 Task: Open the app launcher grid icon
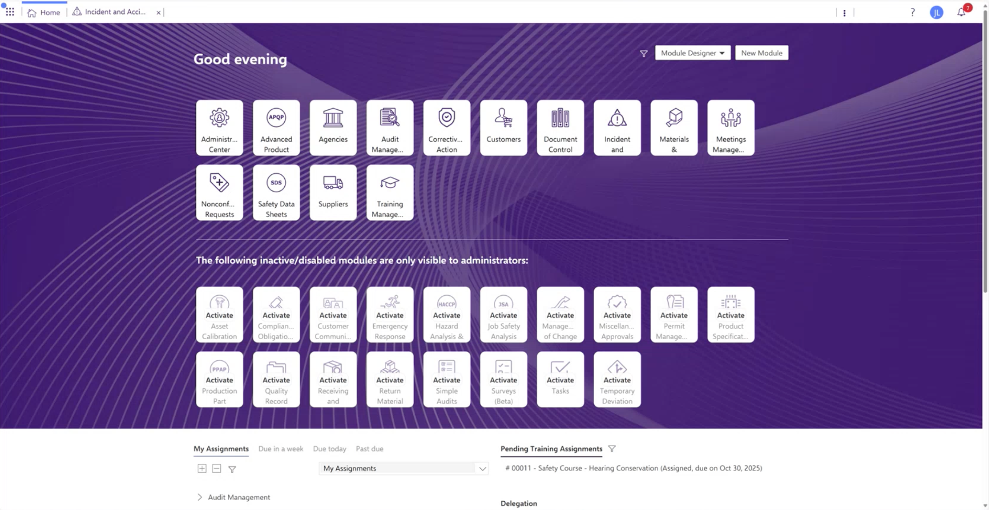pos(10,12)
